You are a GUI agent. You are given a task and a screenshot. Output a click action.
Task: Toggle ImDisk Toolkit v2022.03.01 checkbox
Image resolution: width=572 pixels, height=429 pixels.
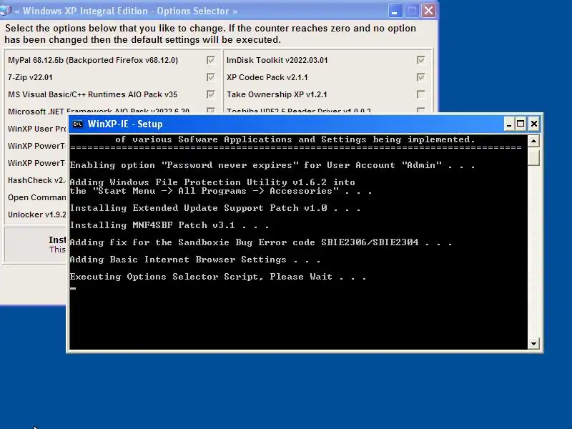420,60
